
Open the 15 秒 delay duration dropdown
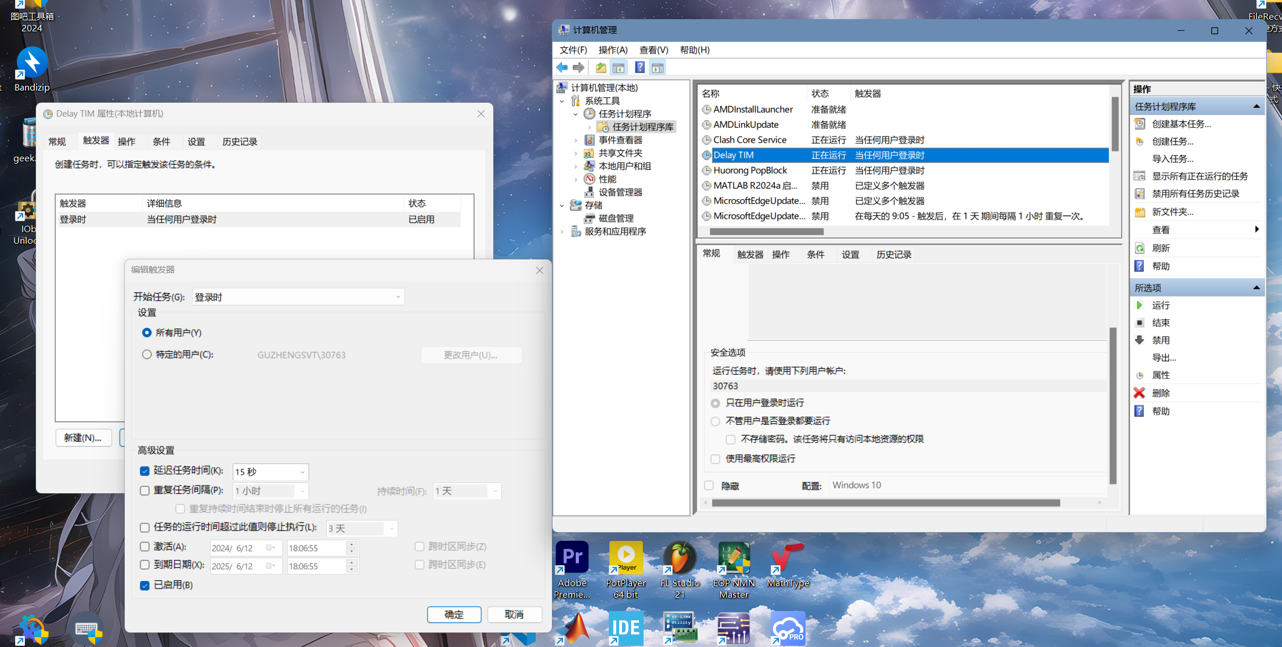coord(302,472)
